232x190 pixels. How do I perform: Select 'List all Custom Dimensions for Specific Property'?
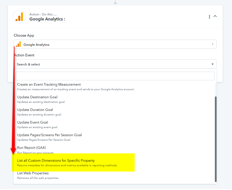(56, 161)
